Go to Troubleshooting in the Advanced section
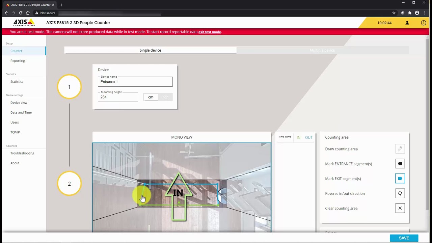Screen dimensions: 432x243 pyautogui.click(x=22, y=153)
